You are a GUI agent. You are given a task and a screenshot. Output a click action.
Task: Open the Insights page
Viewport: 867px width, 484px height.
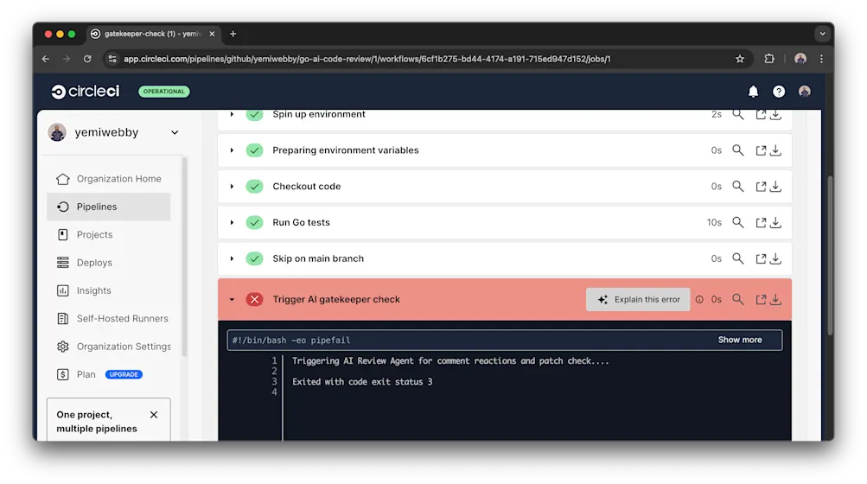[109, 290]
